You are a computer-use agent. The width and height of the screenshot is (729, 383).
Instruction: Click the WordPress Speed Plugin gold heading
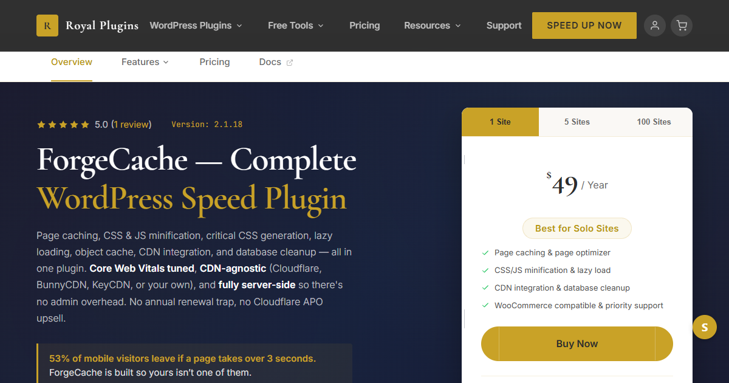192,199
